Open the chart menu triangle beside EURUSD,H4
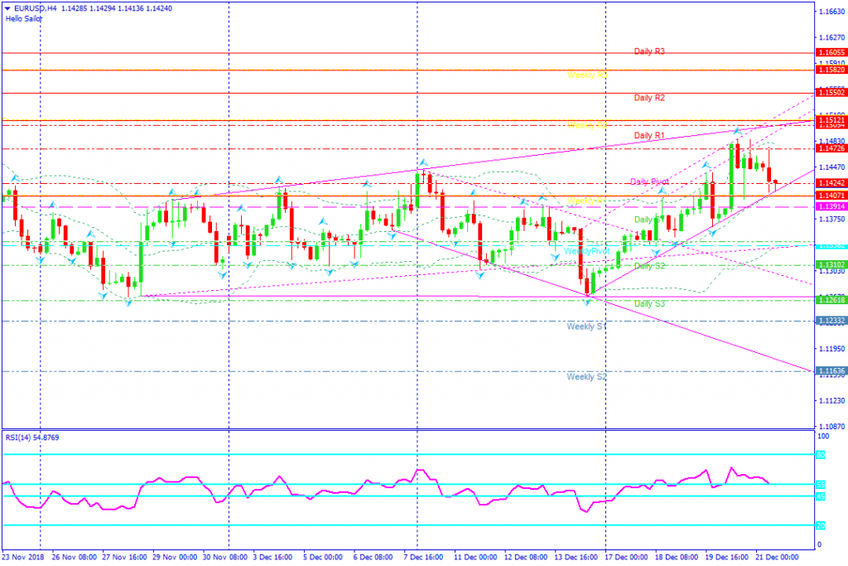848x566 pixels. [7, 8]
